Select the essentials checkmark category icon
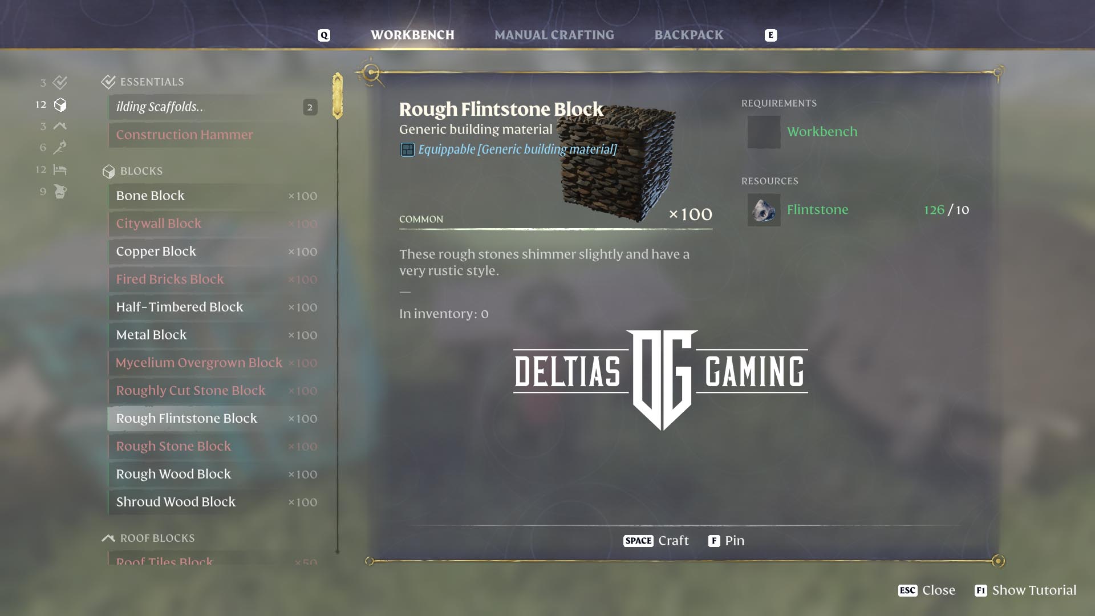Viewport: 1095px width, 616px height. pos(60,83)
